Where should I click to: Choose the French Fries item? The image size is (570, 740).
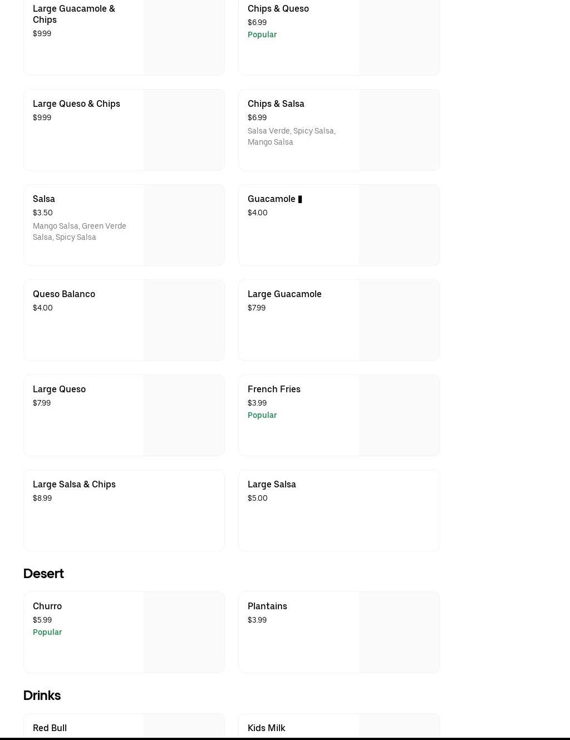tap(339, 415)
